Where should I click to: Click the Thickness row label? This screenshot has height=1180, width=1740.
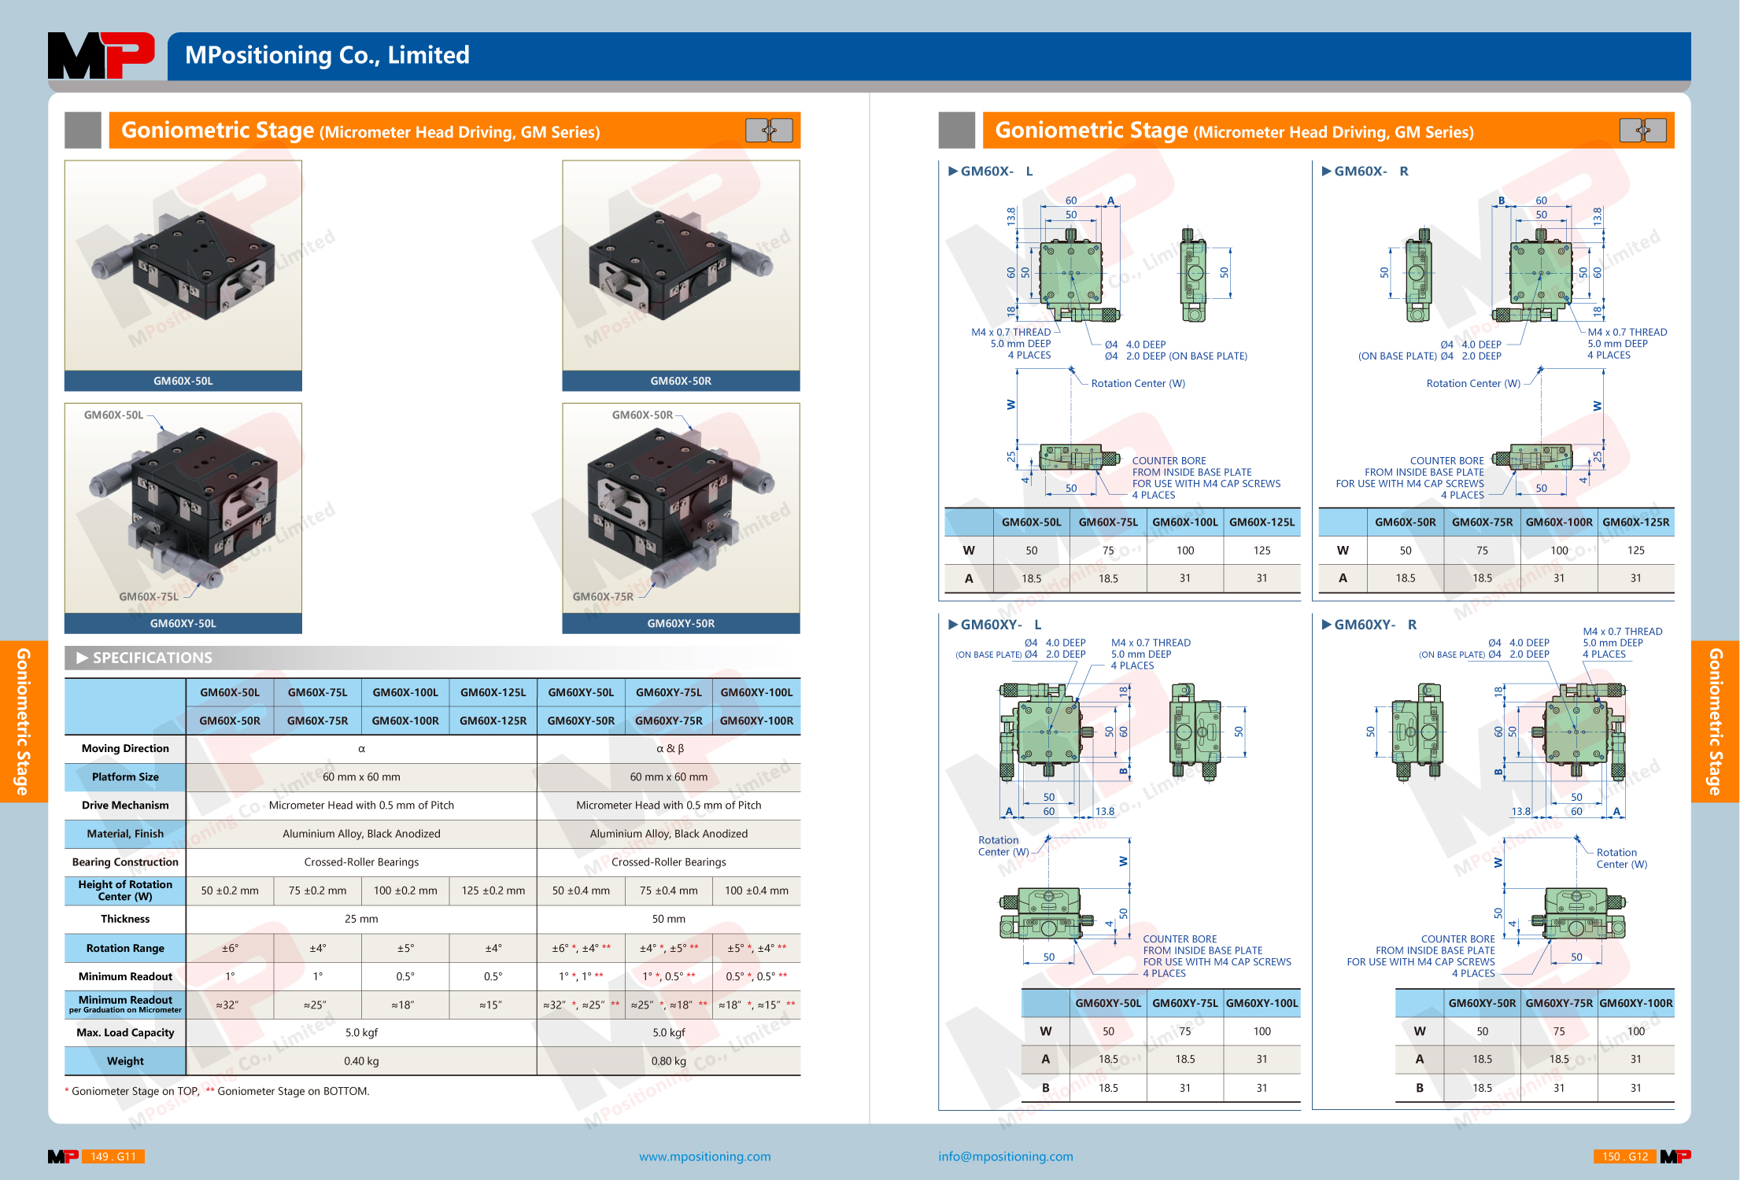click(125, 918)
